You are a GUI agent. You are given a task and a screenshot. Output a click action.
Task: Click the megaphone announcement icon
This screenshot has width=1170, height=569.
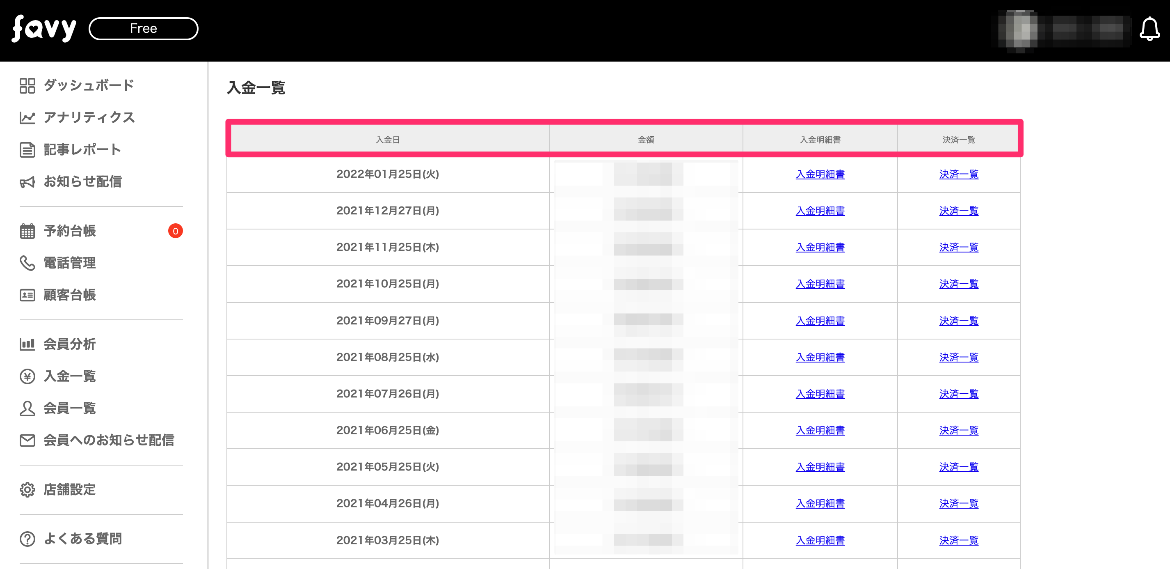[x=27, y=182]
